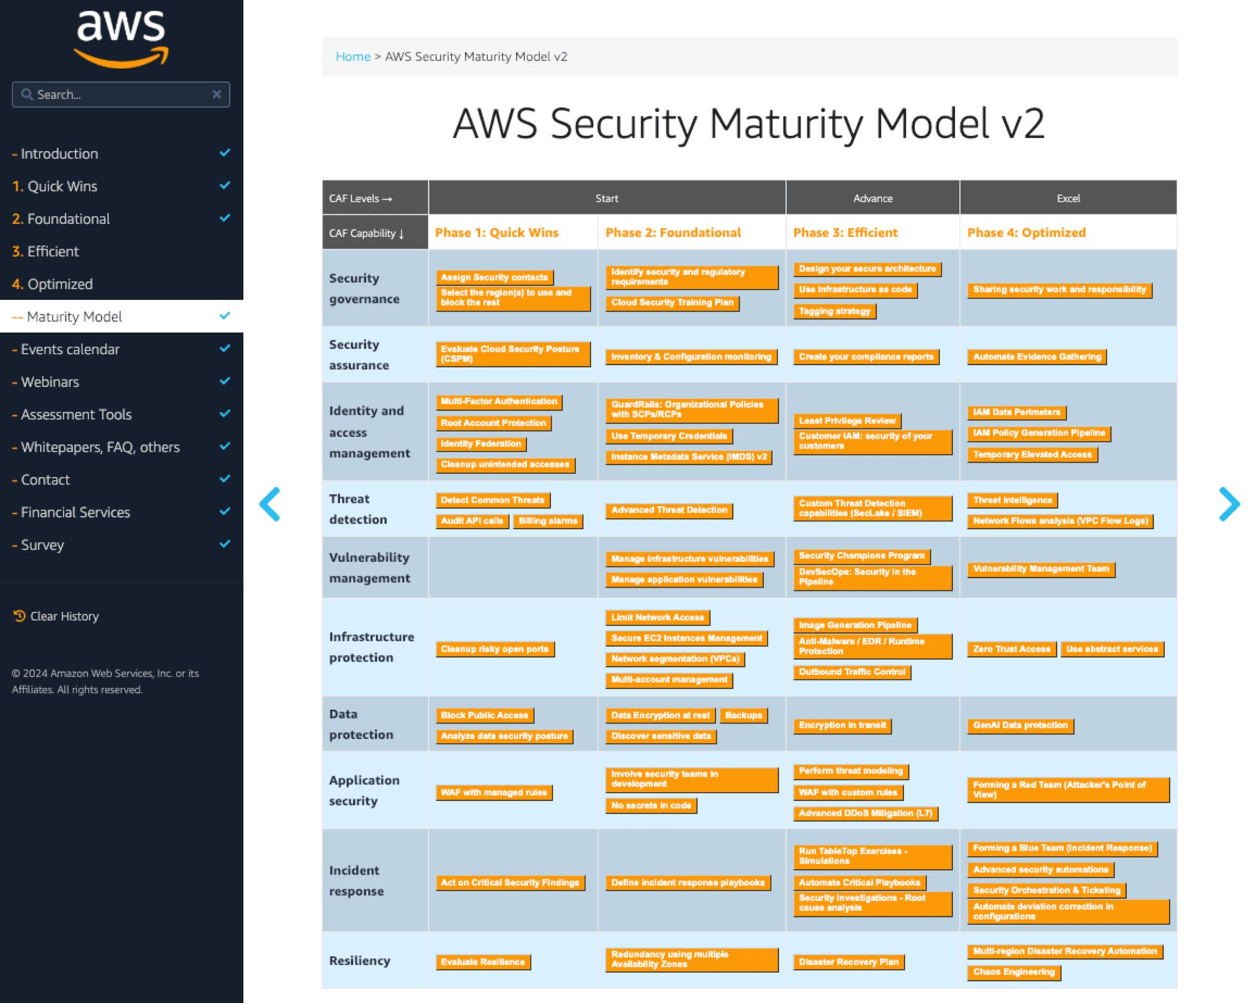This screenshot has width=1256, height=1003.
Task: Open Whitepapers, FAQ, others page
Action: click(121, 447)
